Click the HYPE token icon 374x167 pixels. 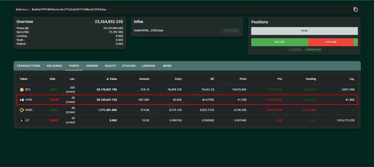pyautogui.click(x=22, y=100)
